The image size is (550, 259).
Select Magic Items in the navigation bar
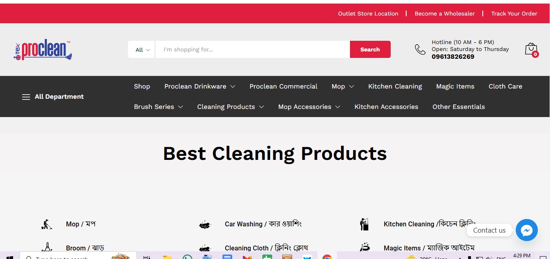455,86
